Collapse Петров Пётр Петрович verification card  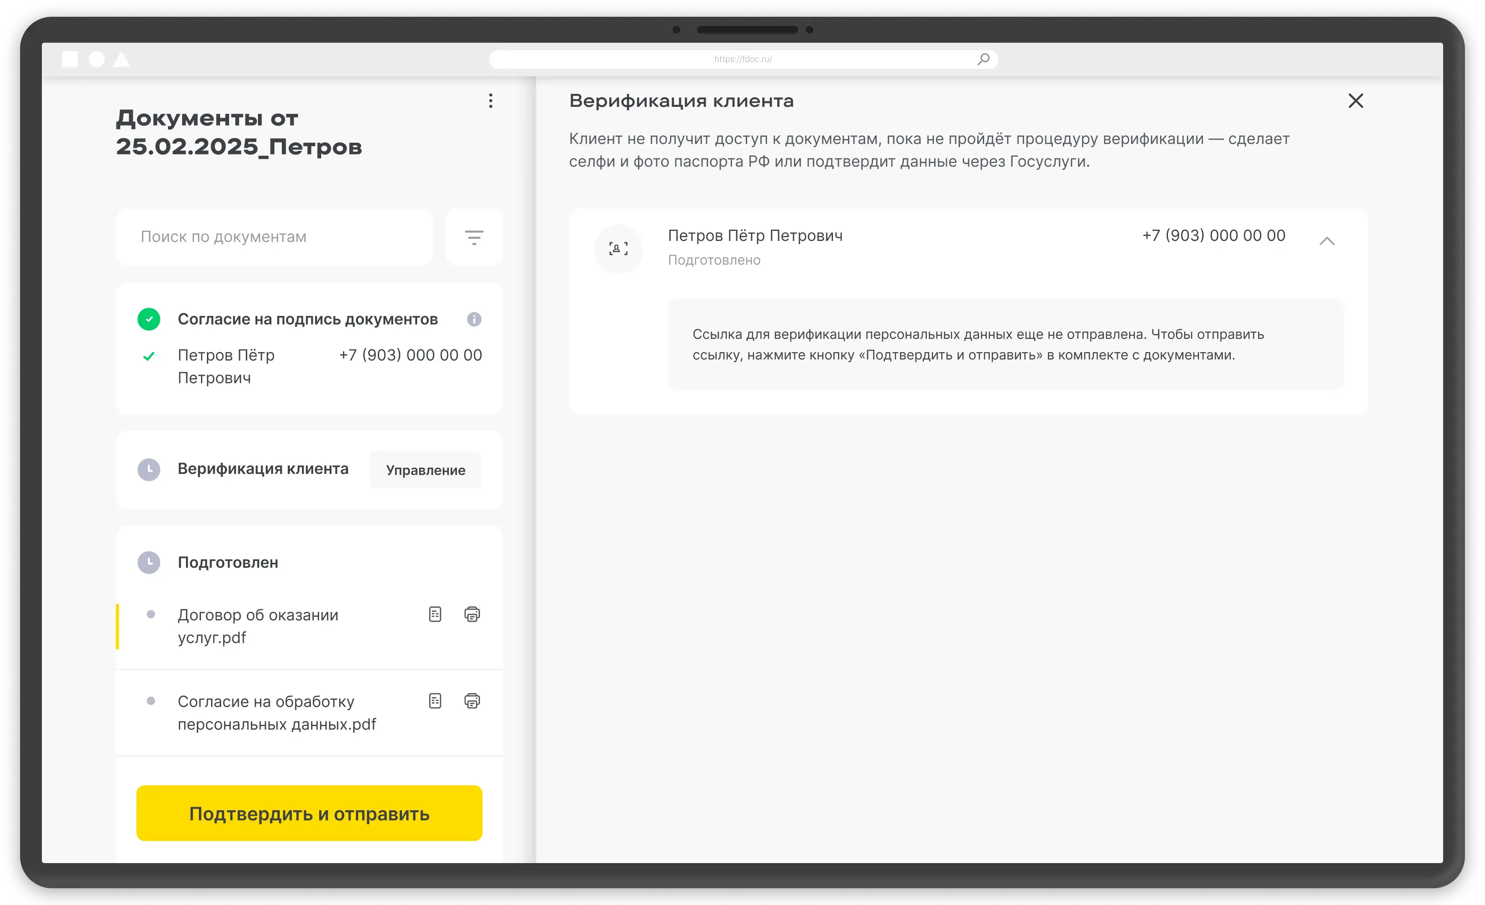1327,241
